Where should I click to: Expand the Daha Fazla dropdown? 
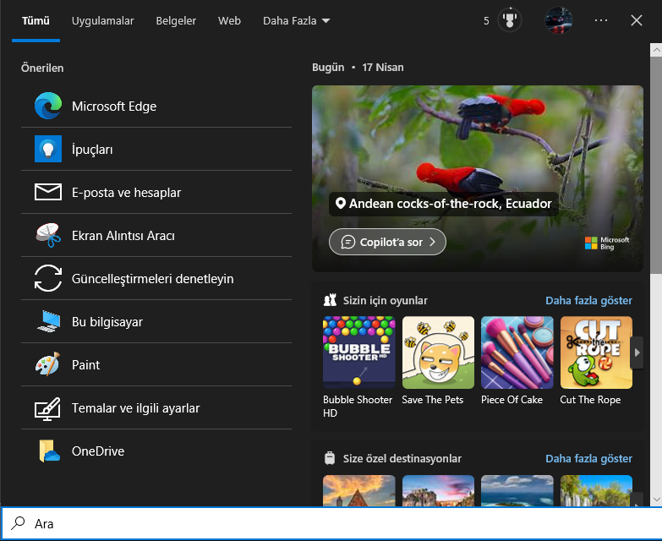[x=297, y=20]
